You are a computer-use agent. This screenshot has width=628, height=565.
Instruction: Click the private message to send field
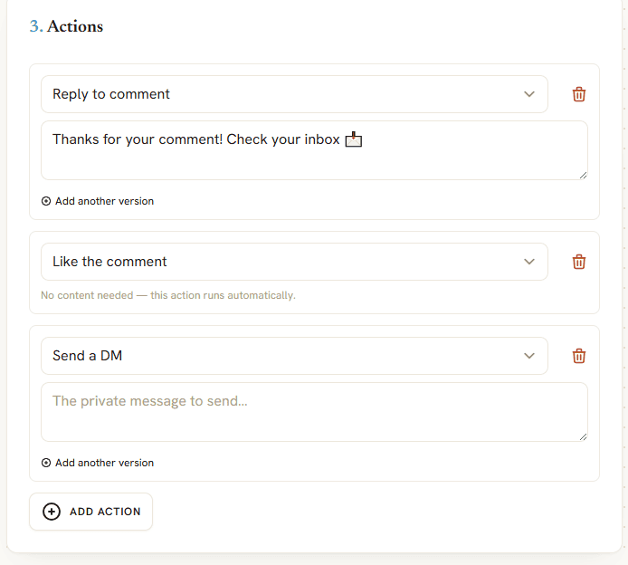coord(314,412)
